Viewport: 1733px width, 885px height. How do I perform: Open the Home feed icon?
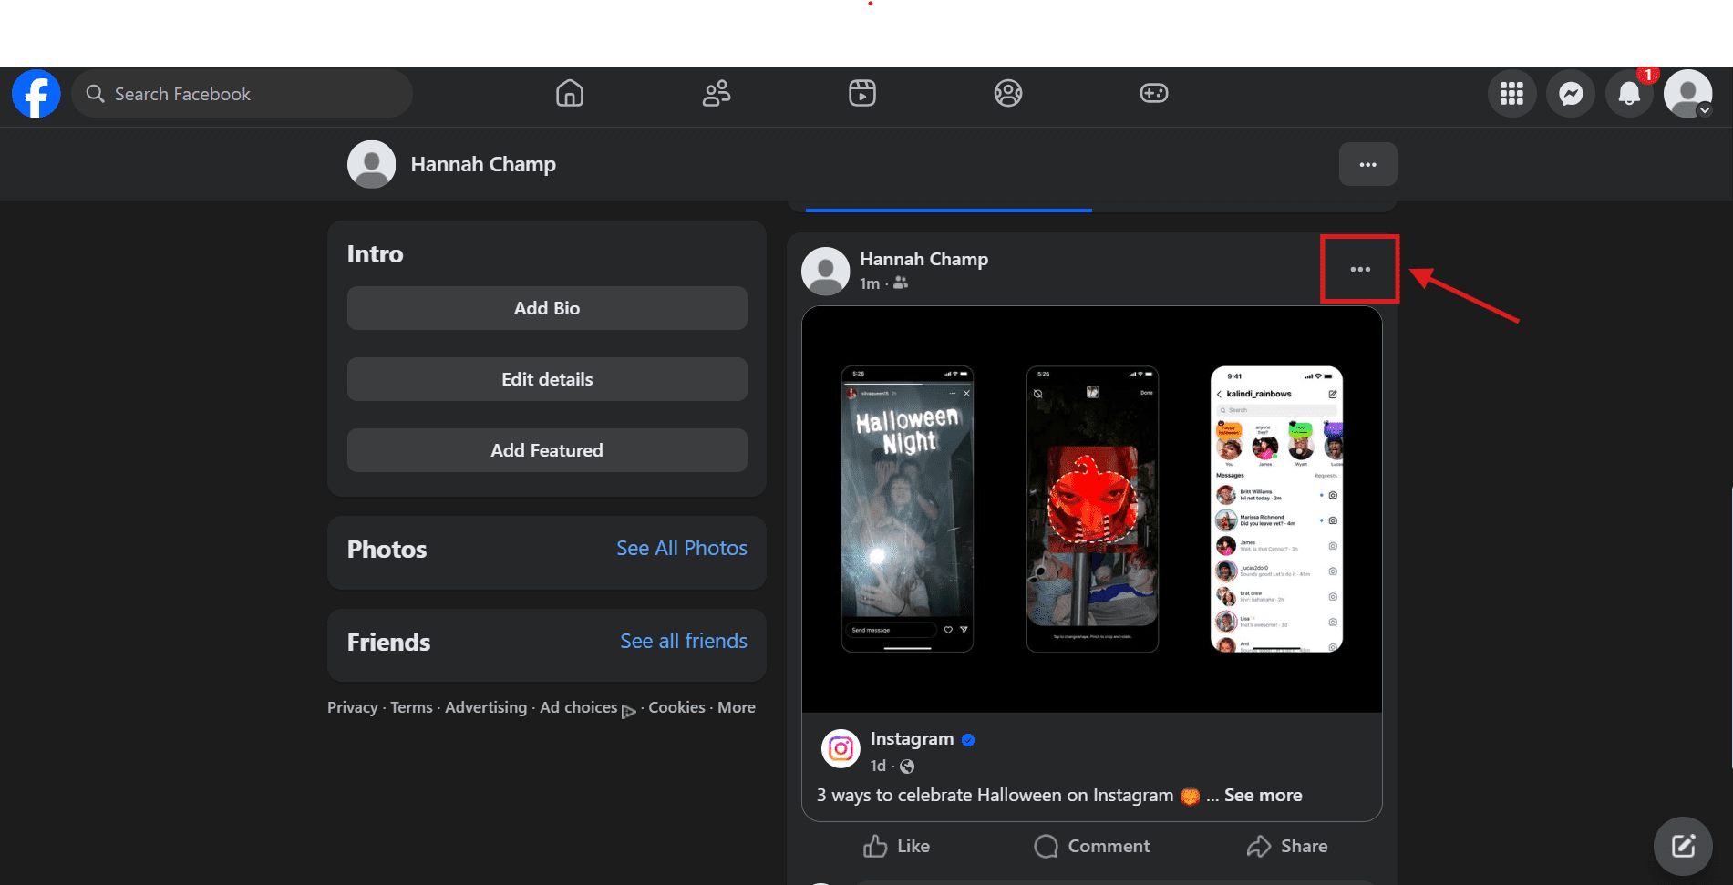[570, 94]
